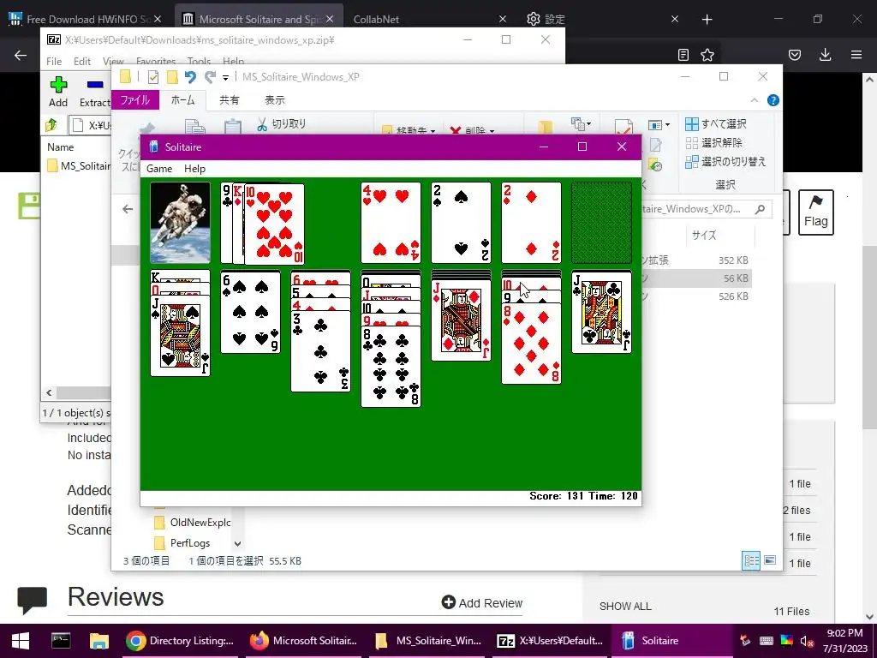Open the browser hamburger menu
Viewport: 877px width, 658px height.
point(856,55)
